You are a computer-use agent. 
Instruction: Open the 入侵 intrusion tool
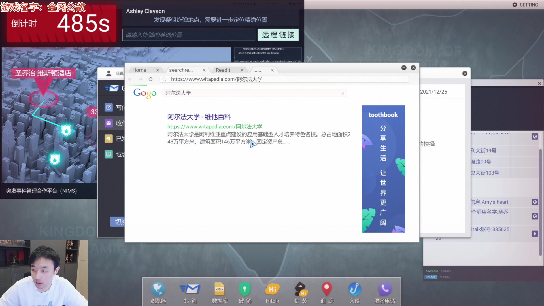pos(354,293)
